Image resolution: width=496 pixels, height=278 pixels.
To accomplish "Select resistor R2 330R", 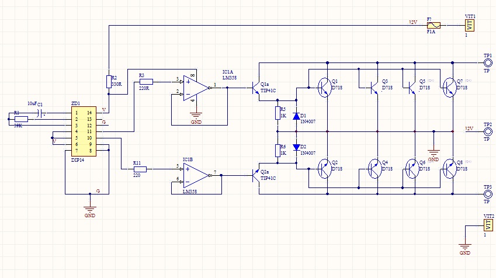I will (109, 82).
